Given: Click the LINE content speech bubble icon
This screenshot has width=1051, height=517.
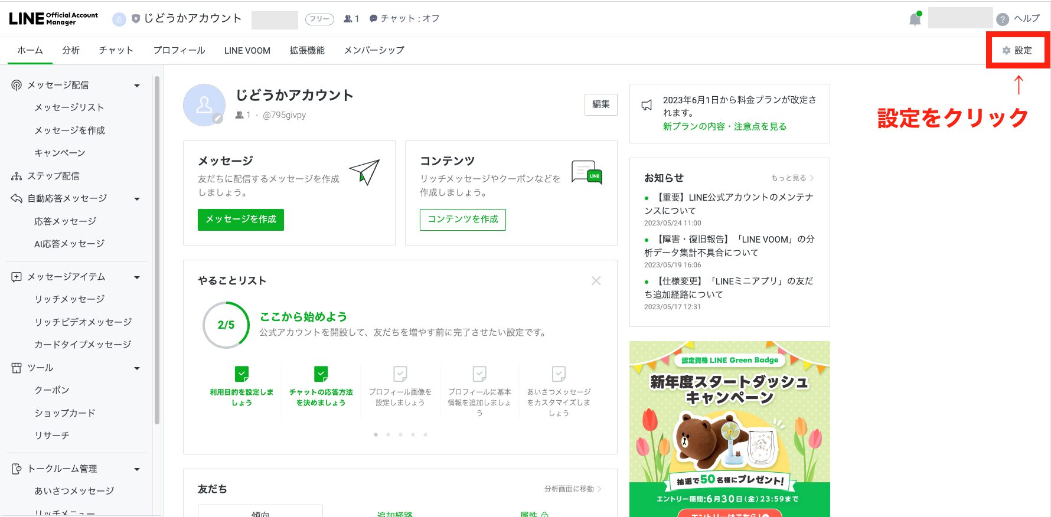Looking at the screenshot, I should pos(587,172).
